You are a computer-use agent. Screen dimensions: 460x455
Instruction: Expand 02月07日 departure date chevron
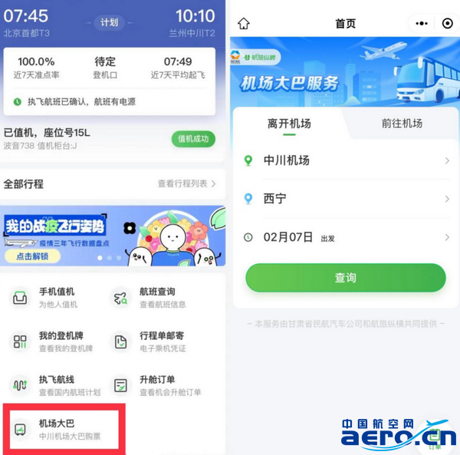click(x=447, y=237)
